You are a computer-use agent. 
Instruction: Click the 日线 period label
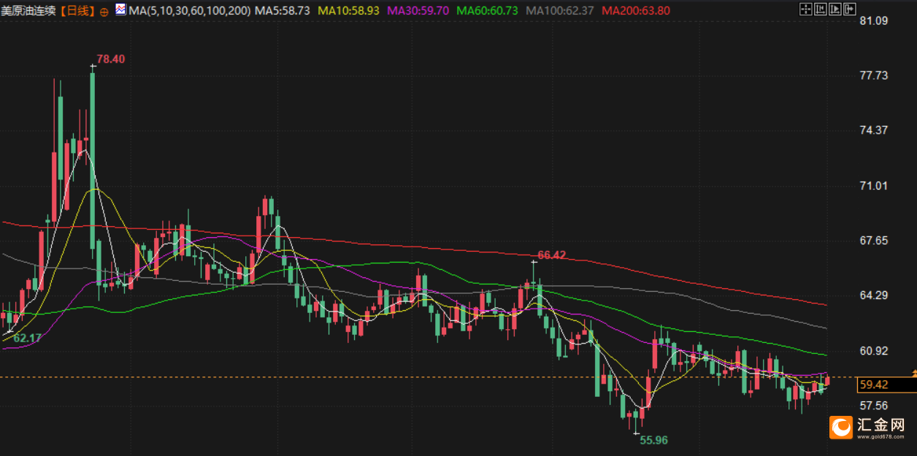coord(77,11)
